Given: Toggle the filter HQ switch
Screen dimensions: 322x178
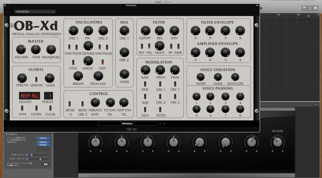Looking at the screenshot, I should (x=149, y=46).
